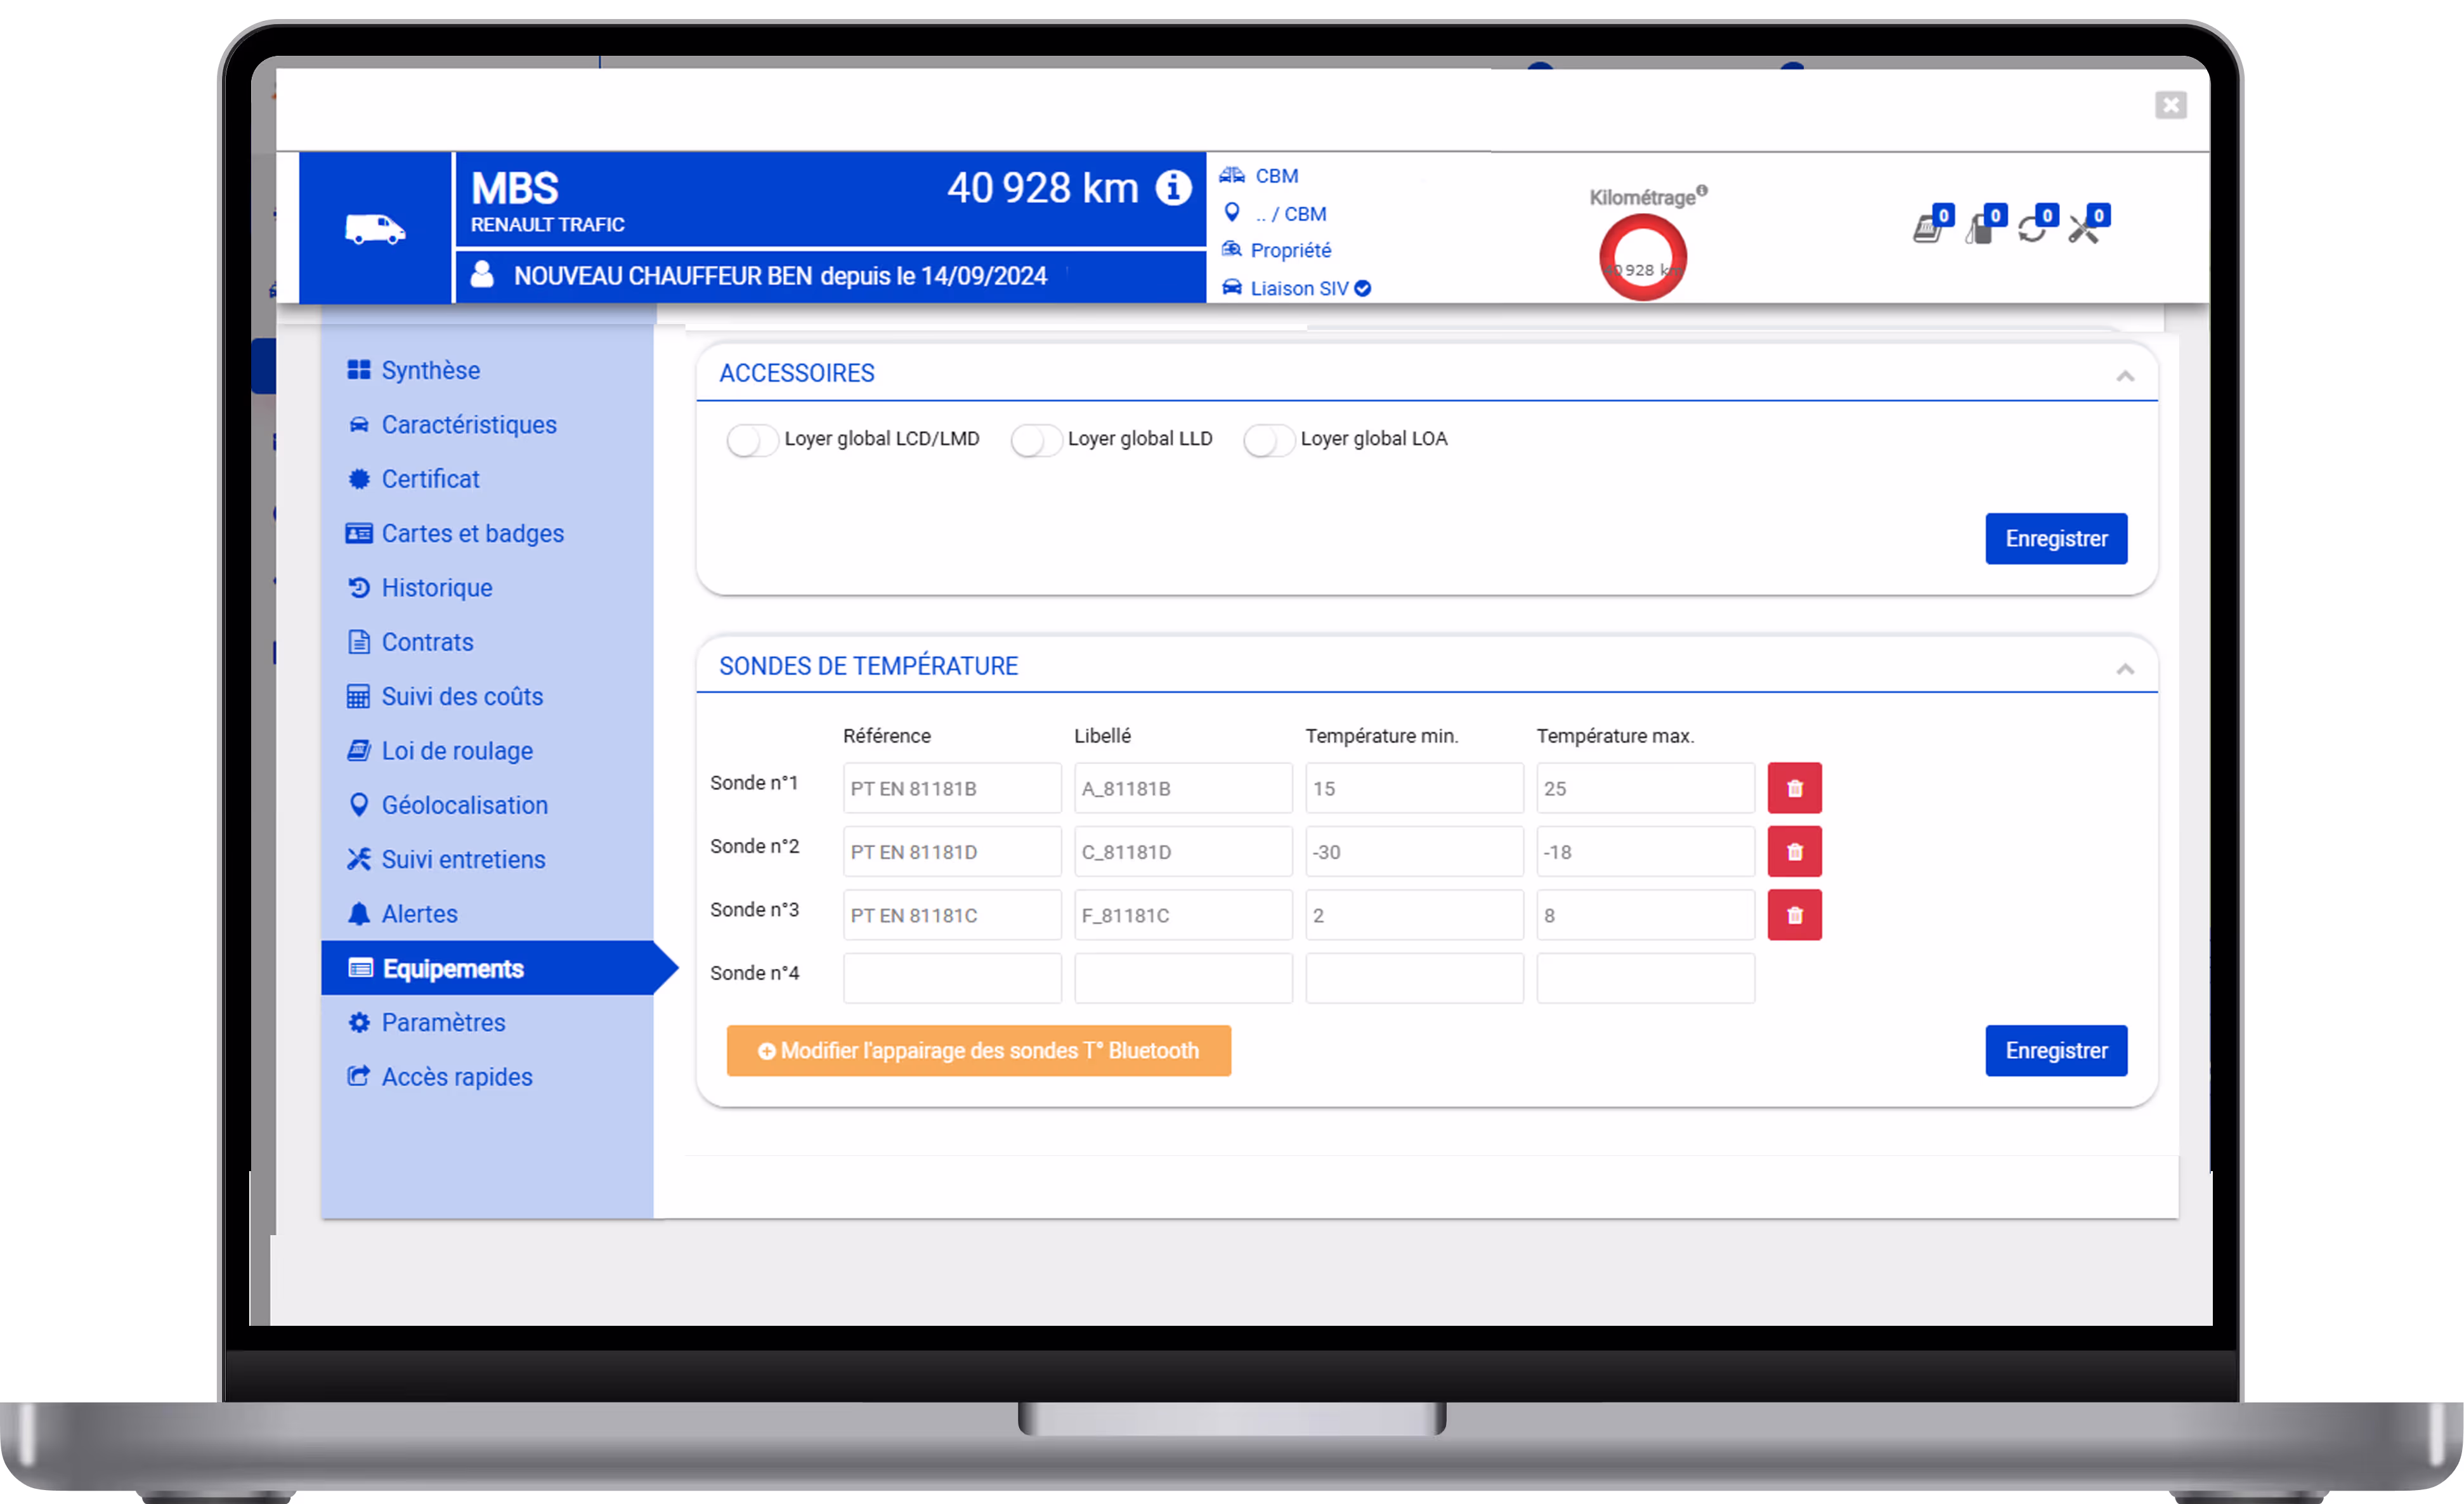Click the wrench and screwdriver maintenance icon

pos(2083,230)
